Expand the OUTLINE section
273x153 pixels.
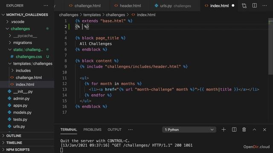27,136
